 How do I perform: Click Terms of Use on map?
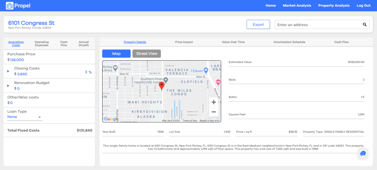click(x=190, y=121)
